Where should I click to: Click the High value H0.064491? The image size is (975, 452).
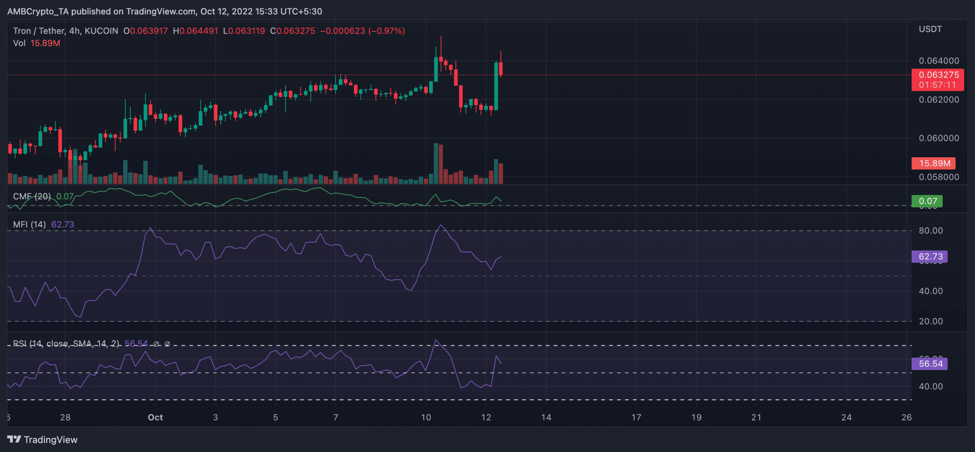point(195,31)
